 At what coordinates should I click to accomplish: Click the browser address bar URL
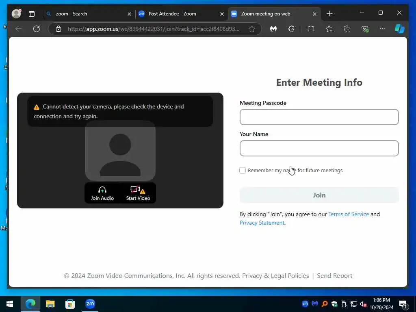(x=153, y=29)
